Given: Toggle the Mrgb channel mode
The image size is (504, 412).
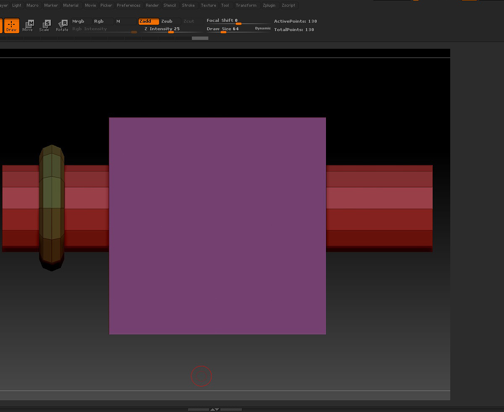Looking at the screenshot, I should [x=81, y=21].
